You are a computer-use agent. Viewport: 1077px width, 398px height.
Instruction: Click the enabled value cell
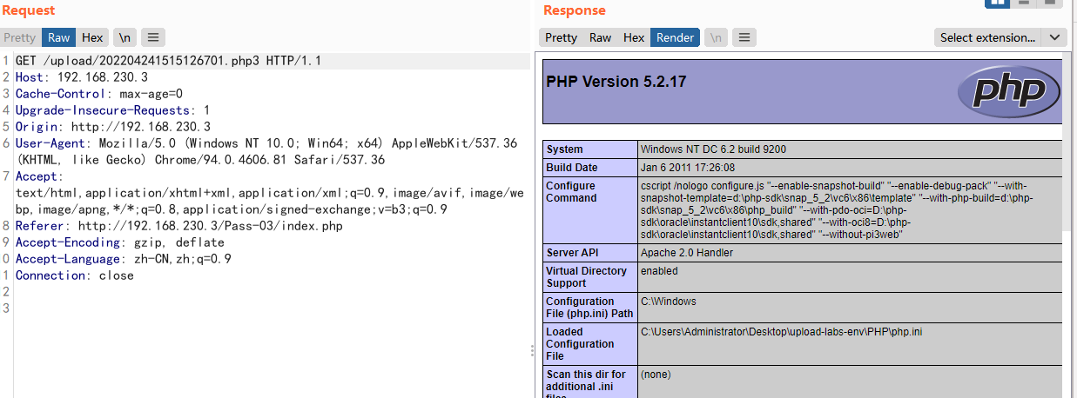tap(850, 277)
